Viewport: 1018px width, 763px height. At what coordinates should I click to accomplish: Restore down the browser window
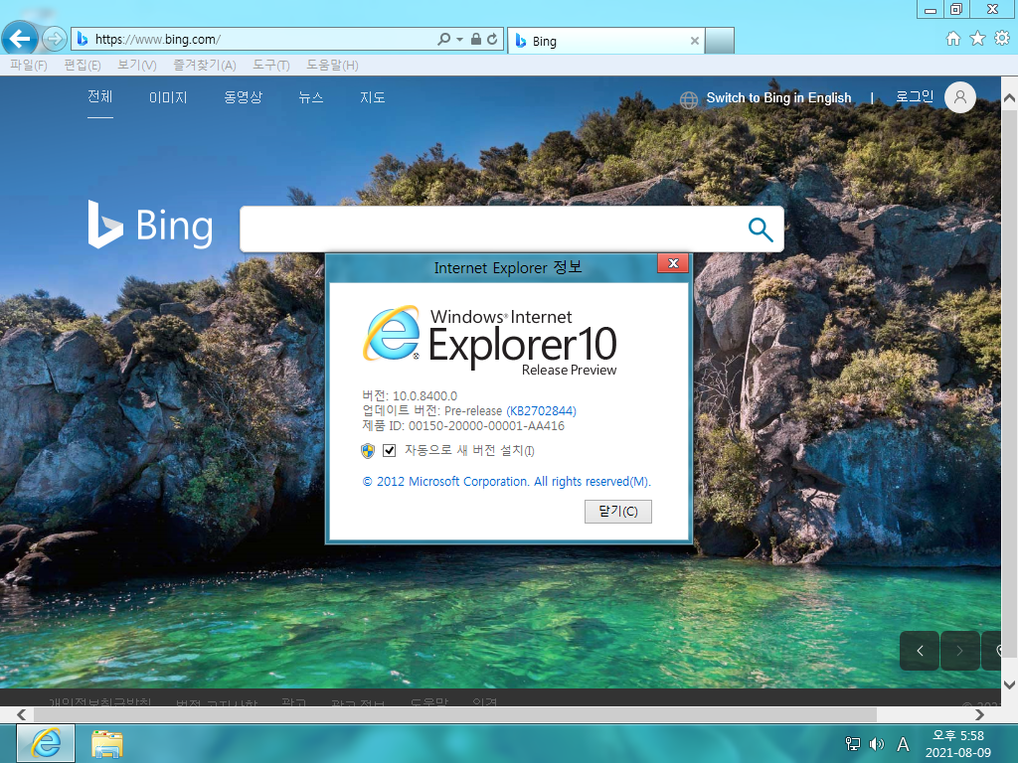955,9
